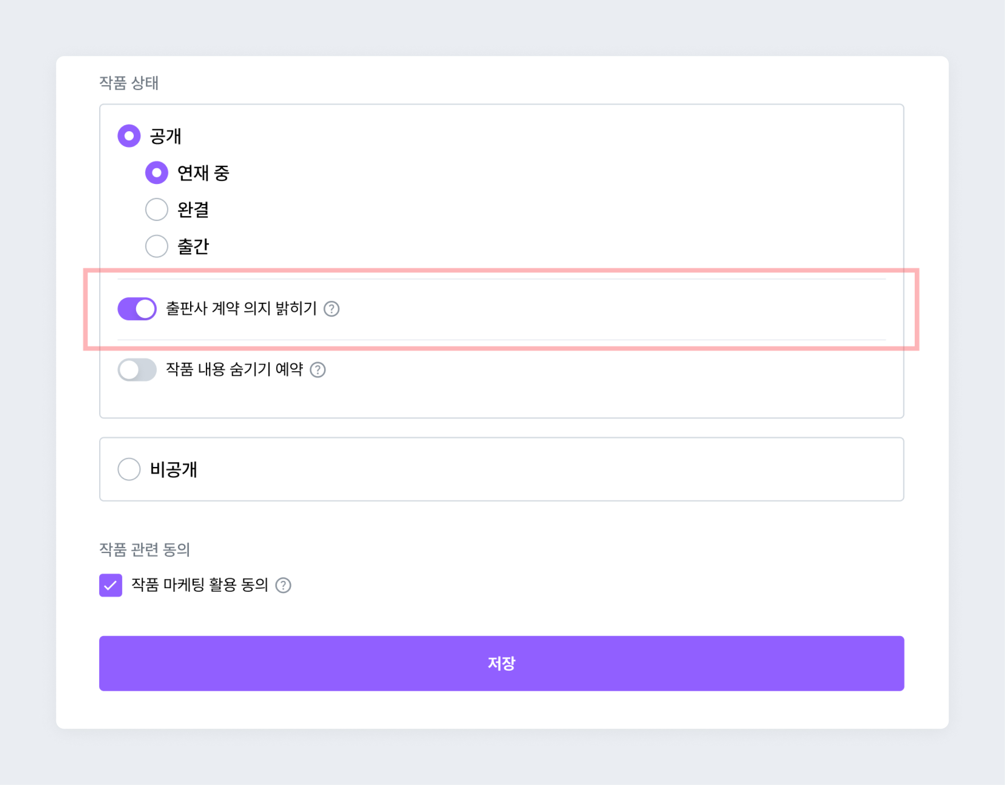Click the 공개 label text
The width and height of the screenshot is (1005, 785).
click(x=166, y=136)
